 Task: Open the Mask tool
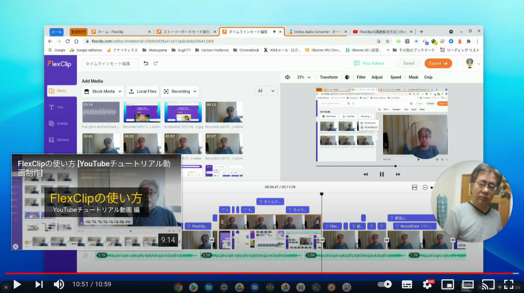tap(414, 77)
